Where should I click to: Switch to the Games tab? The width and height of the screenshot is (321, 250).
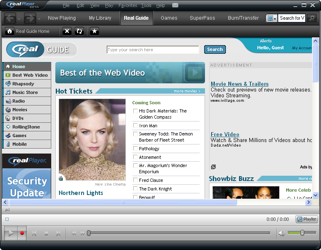pos(169,18)
